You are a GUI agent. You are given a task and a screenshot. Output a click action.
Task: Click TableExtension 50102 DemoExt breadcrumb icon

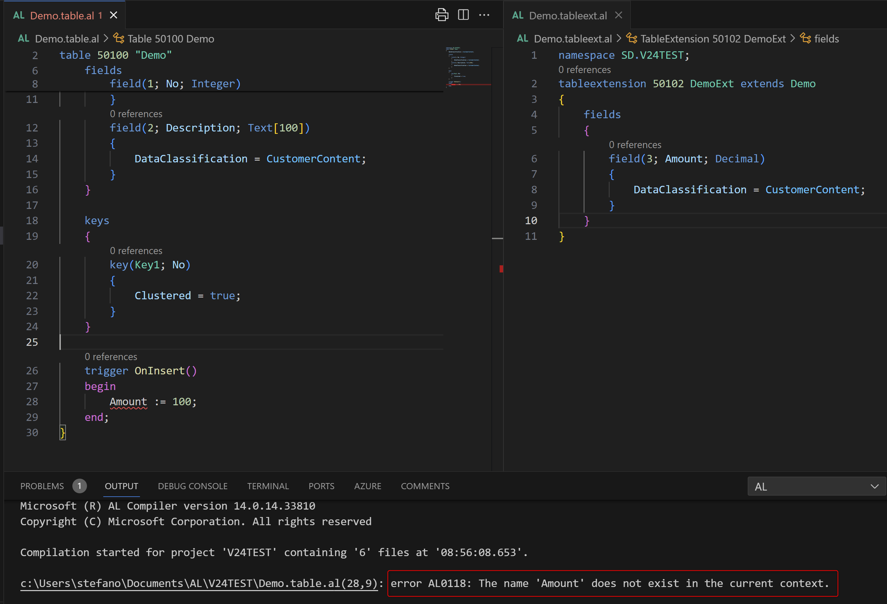[x=632, y=38]
